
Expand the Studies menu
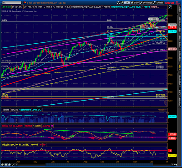pyautogui.click(x=158, y=3)
